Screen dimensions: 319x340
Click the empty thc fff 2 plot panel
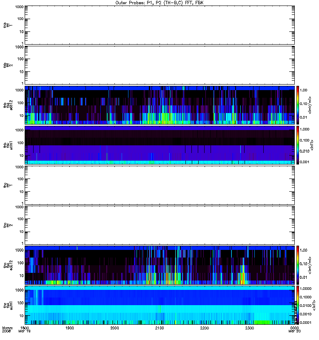click(160, 225)
